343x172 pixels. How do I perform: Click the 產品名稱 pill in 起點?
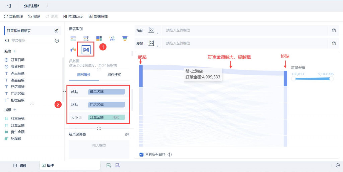(x=107, y=92)
